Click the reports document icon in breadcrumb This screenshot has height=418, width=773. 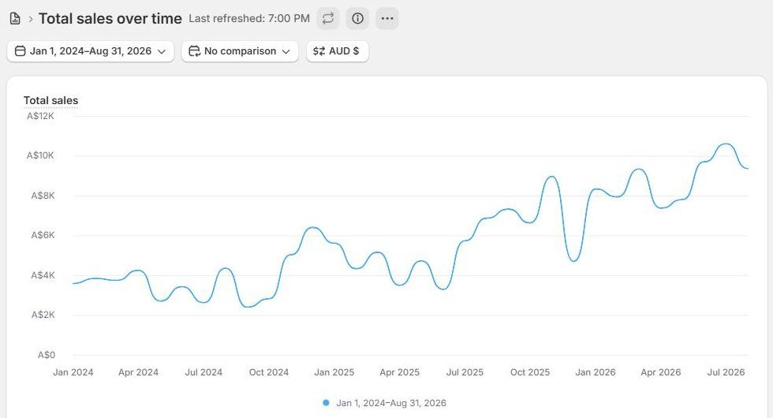coord(15,19)
